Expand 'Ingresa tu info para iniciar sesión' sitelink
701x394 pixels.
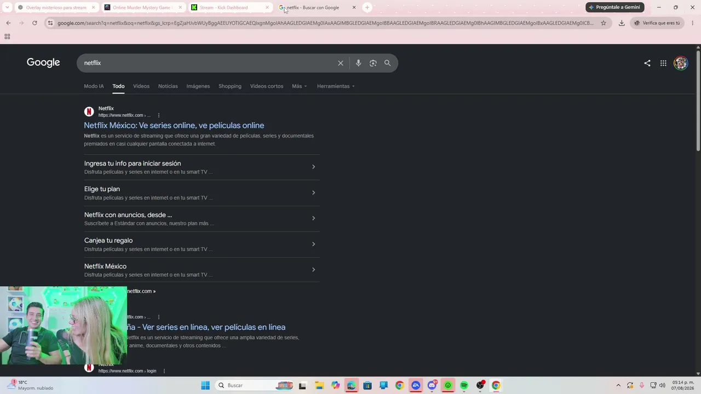pyautogui.click(x=202, y=167)
